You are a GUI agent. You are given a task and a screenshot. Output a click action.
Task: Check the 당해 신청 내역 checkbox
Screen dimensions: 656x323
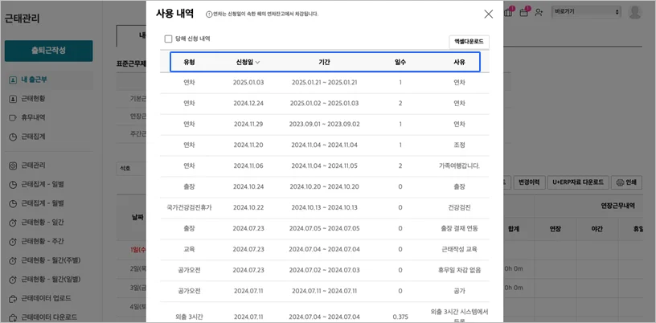(x=168, y=39)
